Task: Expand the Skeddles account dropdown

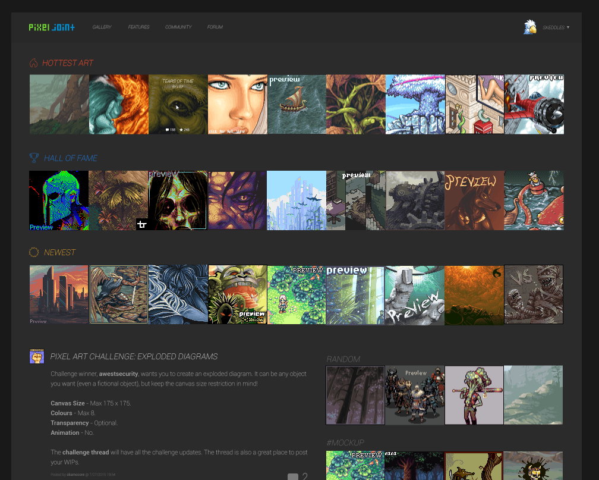Action: (556, 27)
